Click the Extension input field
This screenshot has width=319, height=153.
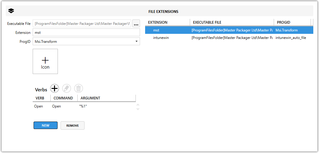pos(86,33)
